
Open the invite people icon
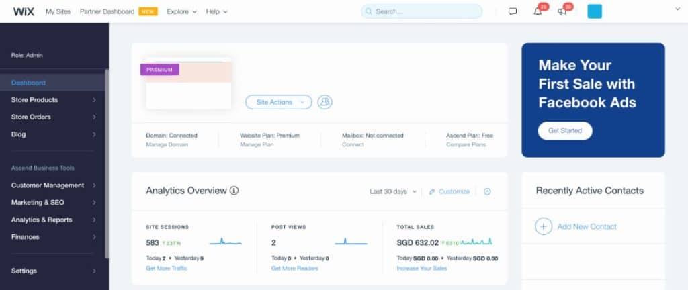325,102
